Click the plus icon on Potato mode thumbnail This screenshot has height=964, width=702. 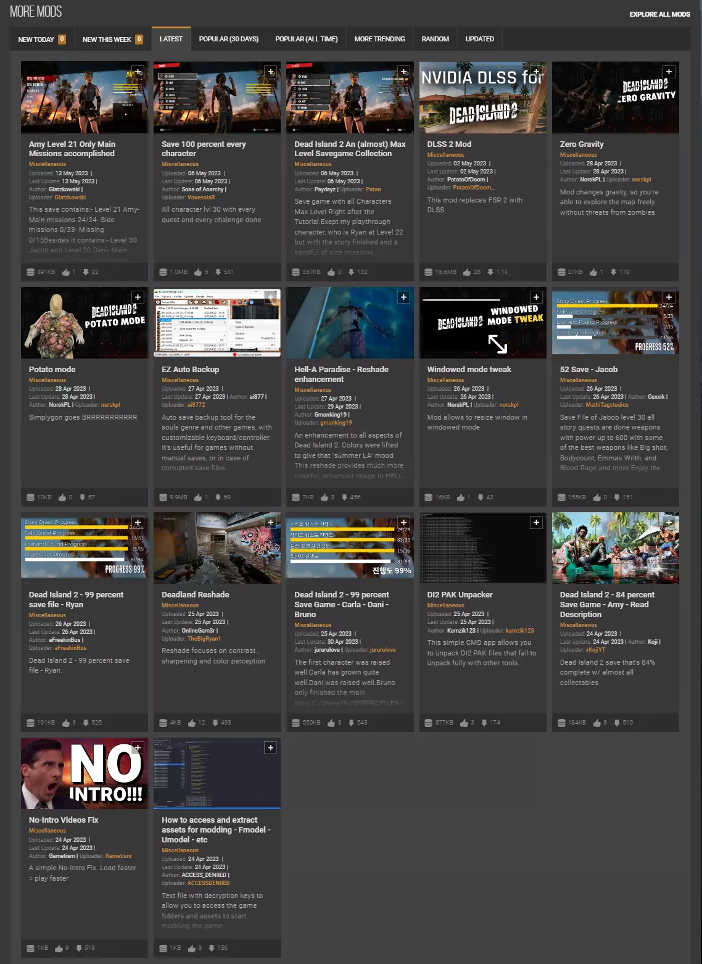tap(138, 297)
